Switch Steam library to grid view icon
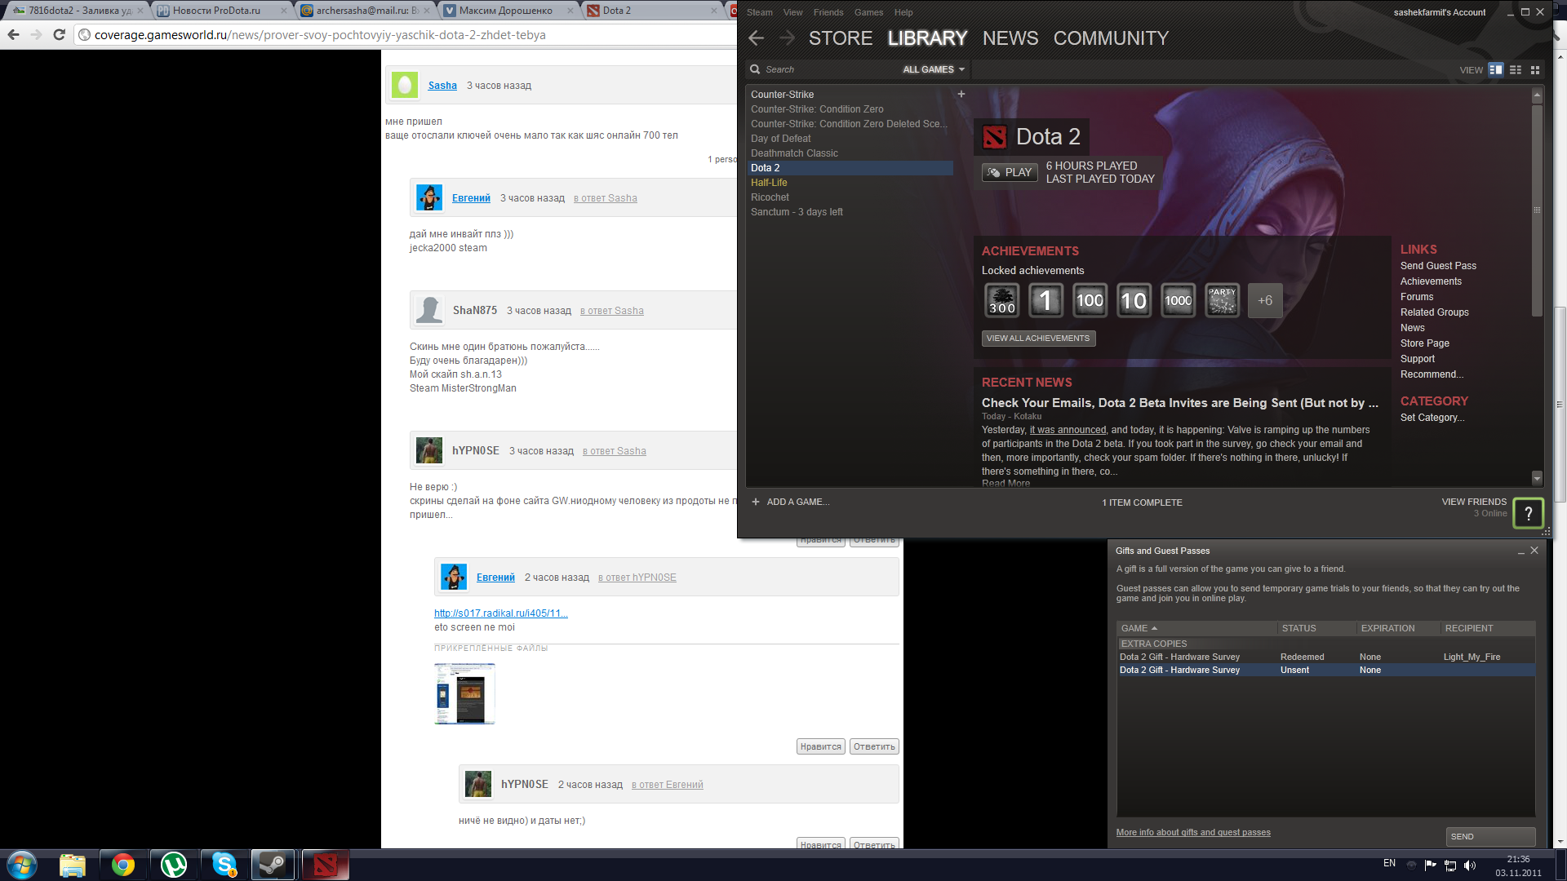 pos(1535,70)
